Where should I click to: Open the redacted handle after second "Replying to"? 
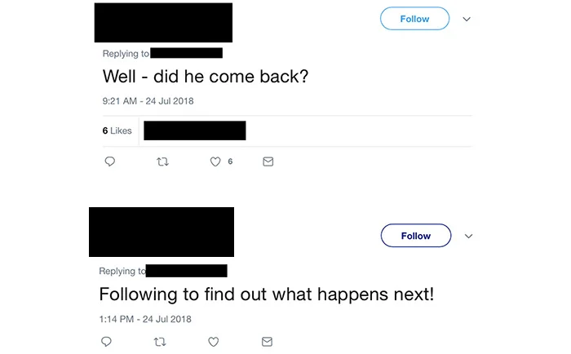(187, 271)
